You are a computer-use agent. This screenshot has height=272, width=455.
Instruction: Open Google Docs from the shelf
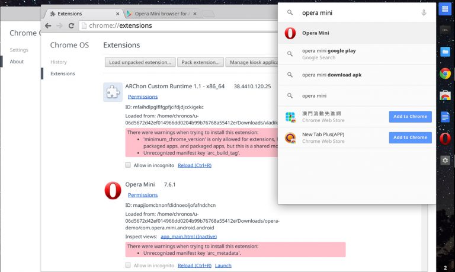445,117
